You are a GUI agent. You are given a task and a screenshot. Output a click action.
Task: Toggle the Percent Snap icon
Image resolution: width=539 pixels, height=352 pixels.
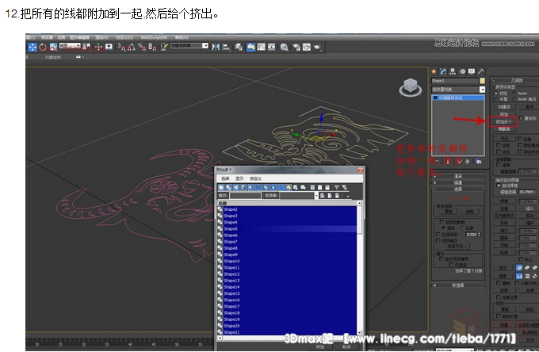click(142, 47)
